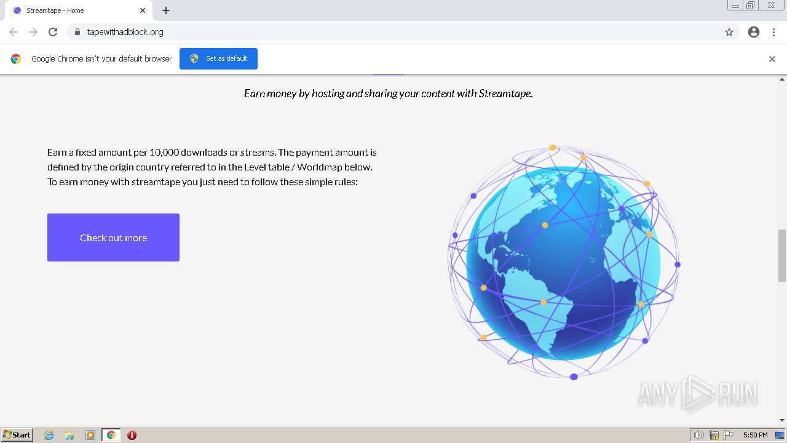Click the paragraph starting "Earn a fixed amount"

(212, 167)
